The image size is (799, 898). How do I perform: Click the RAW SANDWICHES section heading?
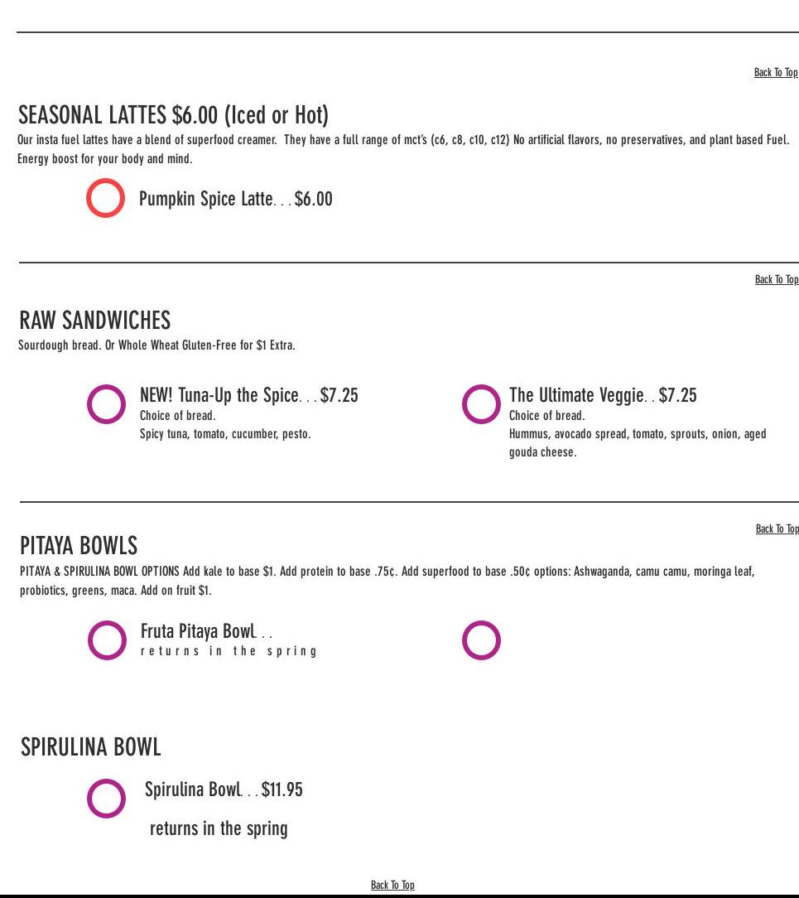pos(94,320)
